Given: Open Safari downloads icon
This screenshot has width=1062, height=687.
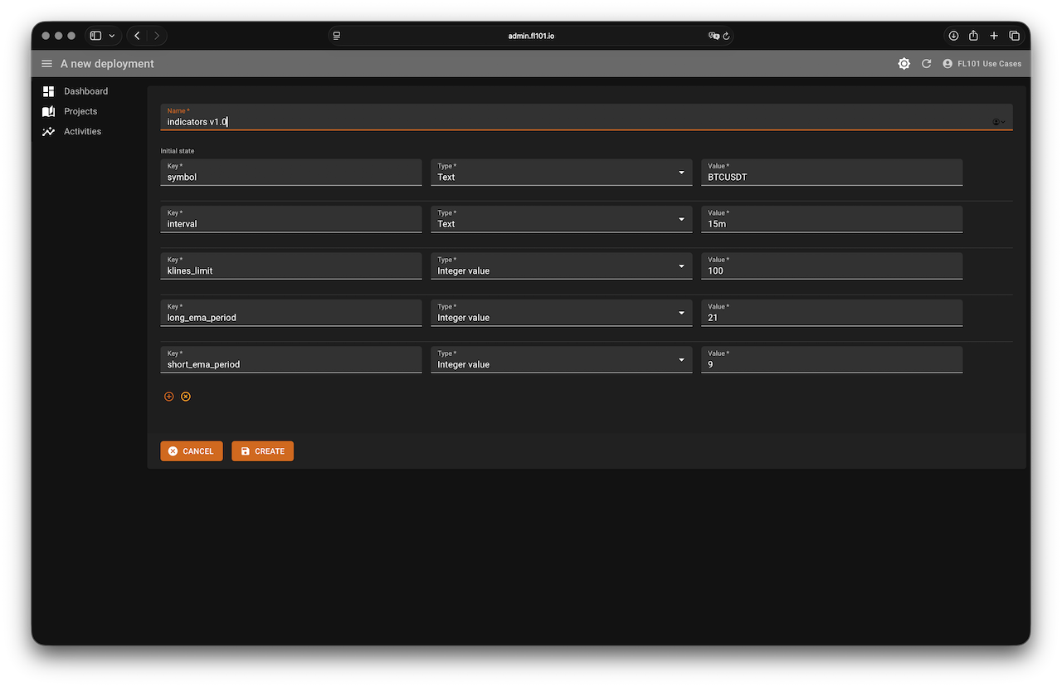Looking at the screenshot, I should click(x=953, y=36).
